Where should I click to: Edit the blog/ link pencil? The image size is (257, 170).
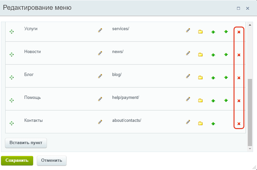click(x=188, y=76)
